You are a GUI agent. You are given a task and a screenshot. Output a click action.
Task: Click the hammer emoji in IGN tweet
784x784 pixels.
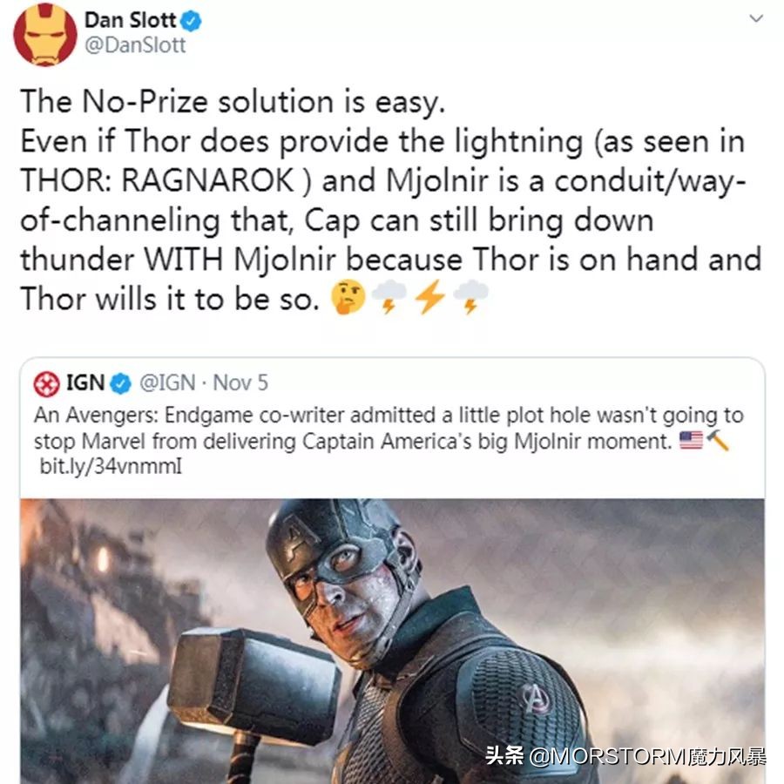click(718, 441)
